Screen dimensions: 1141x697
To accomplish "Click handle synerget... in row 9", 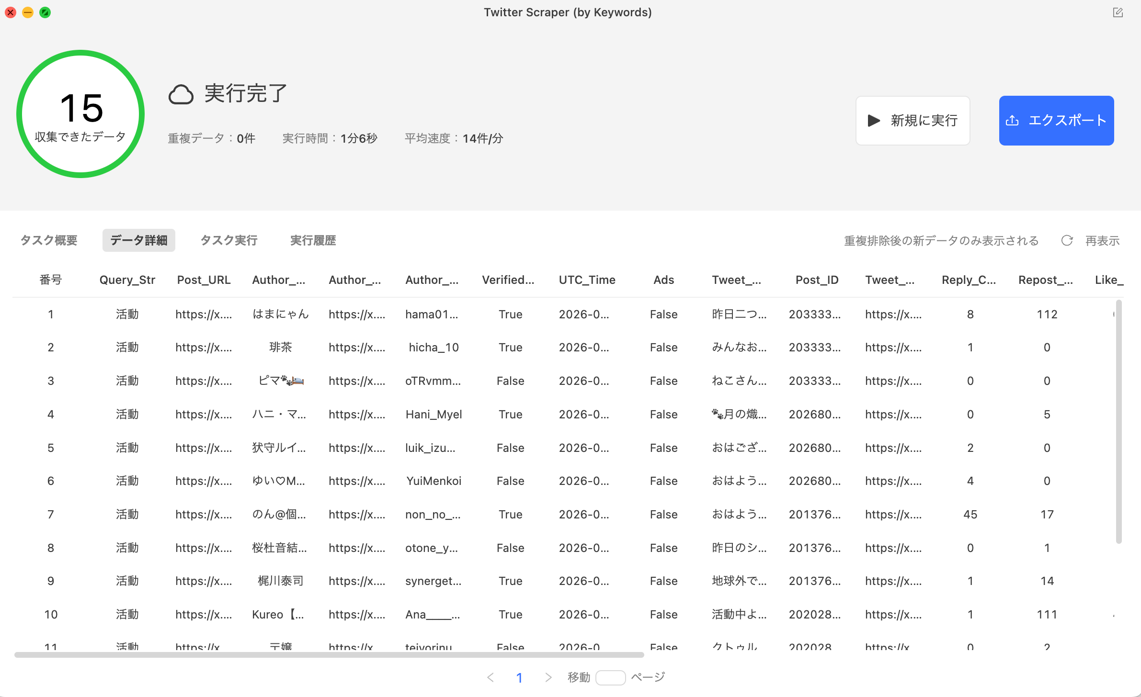I will [434, 581].
